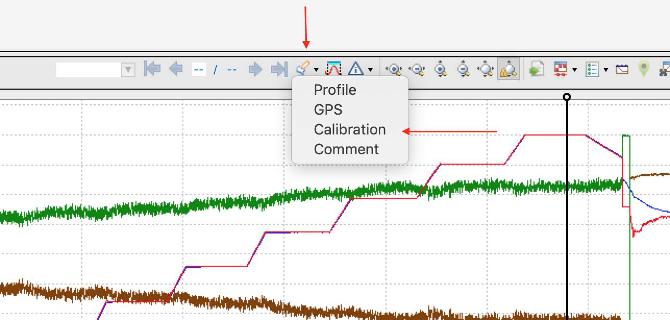Zoom out vertically on the graph
Screen dimensions: 670x320
tap(463, 69)
